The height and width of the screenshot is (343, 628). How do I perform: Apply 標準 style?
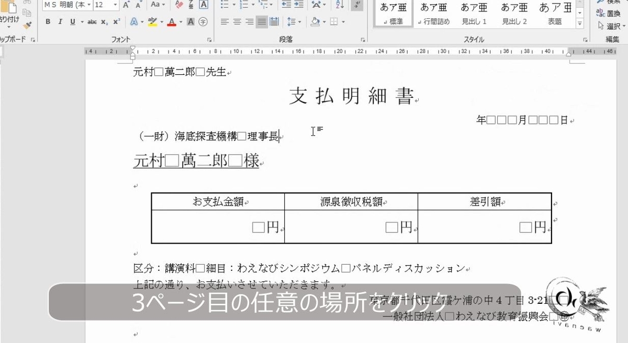393,14
